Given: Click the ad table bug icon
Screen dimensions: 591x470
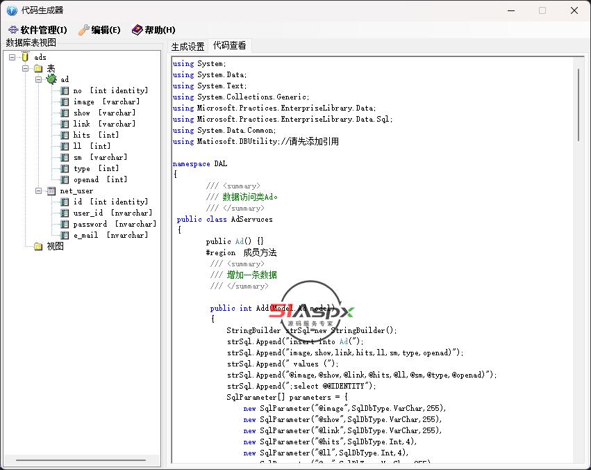Looking at the screenshot, I should [x=51, y=79].
